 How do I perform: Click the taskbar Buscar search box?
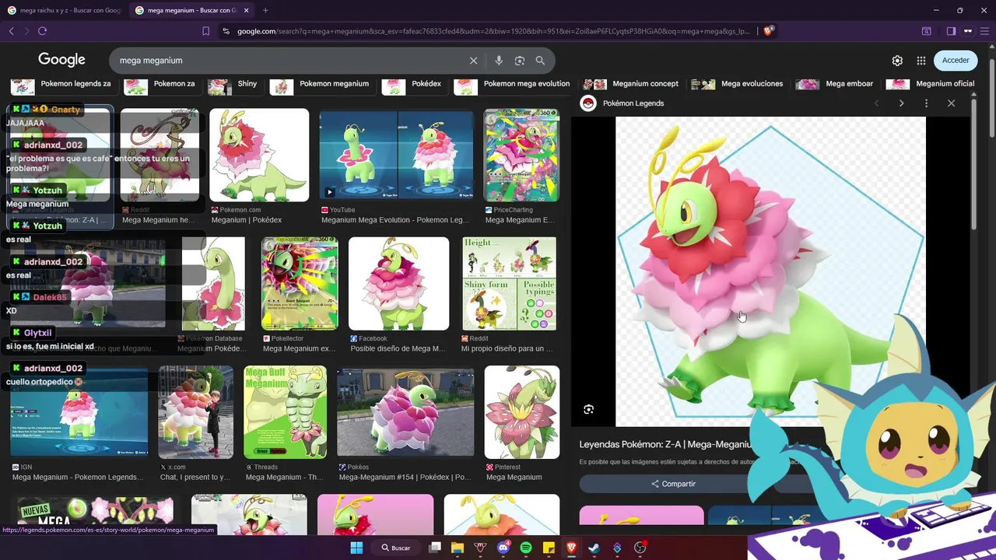coord(396,548)
